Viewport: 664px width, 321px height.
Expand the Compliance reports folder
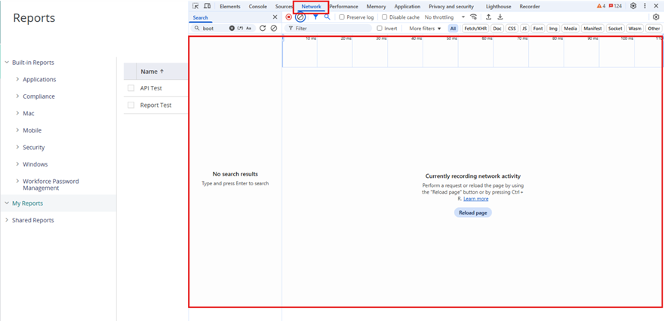pyautogui.click(x=18, y=96)
